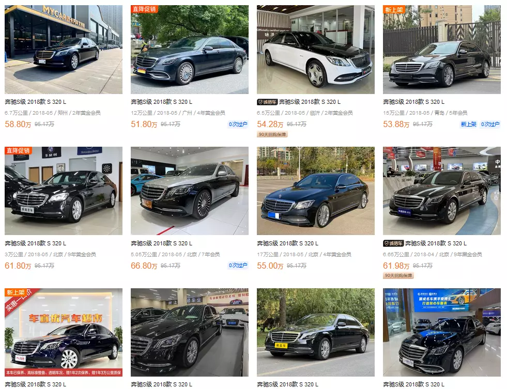Click the 直降促销 badge on the Guangzhou listing
Image resolution: width=507 pixels, height=389 pixels.
coord(144,9)
